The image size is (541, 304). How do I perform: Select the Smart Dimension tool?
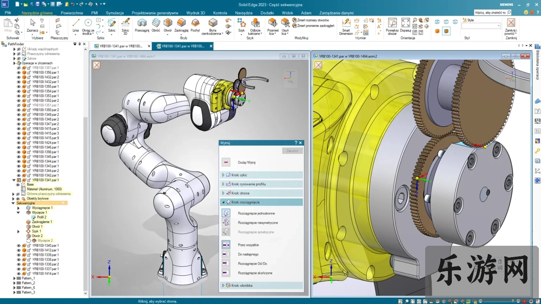(x=346, y=26)
